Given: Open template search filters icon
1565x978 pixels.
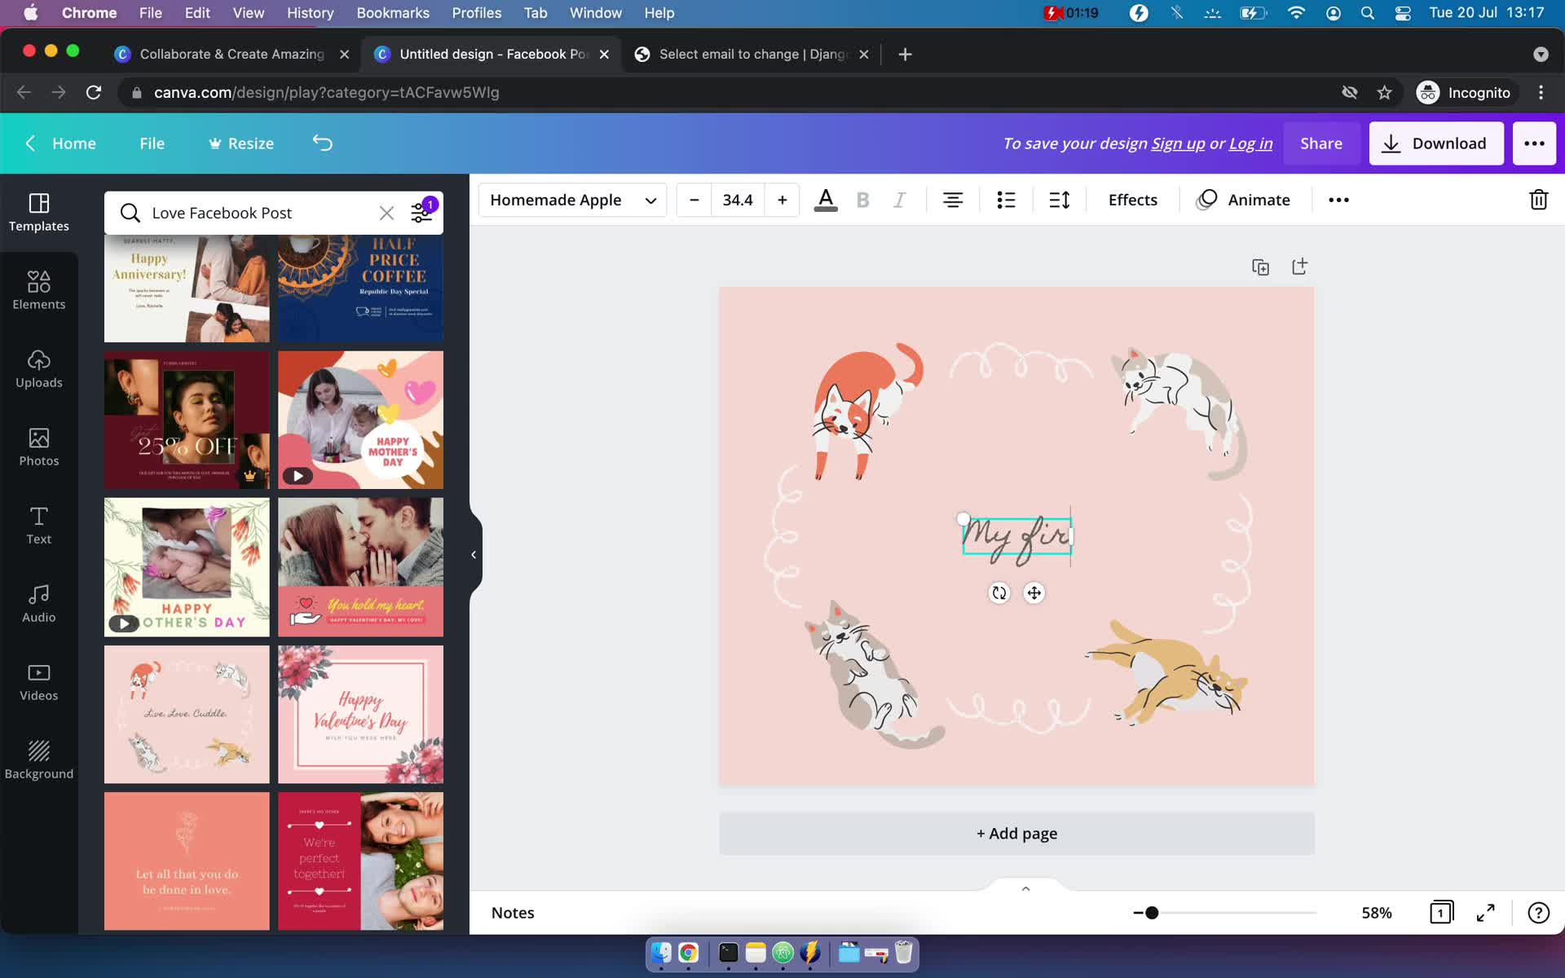Looking at the screenshot, I should click(422, 212).
